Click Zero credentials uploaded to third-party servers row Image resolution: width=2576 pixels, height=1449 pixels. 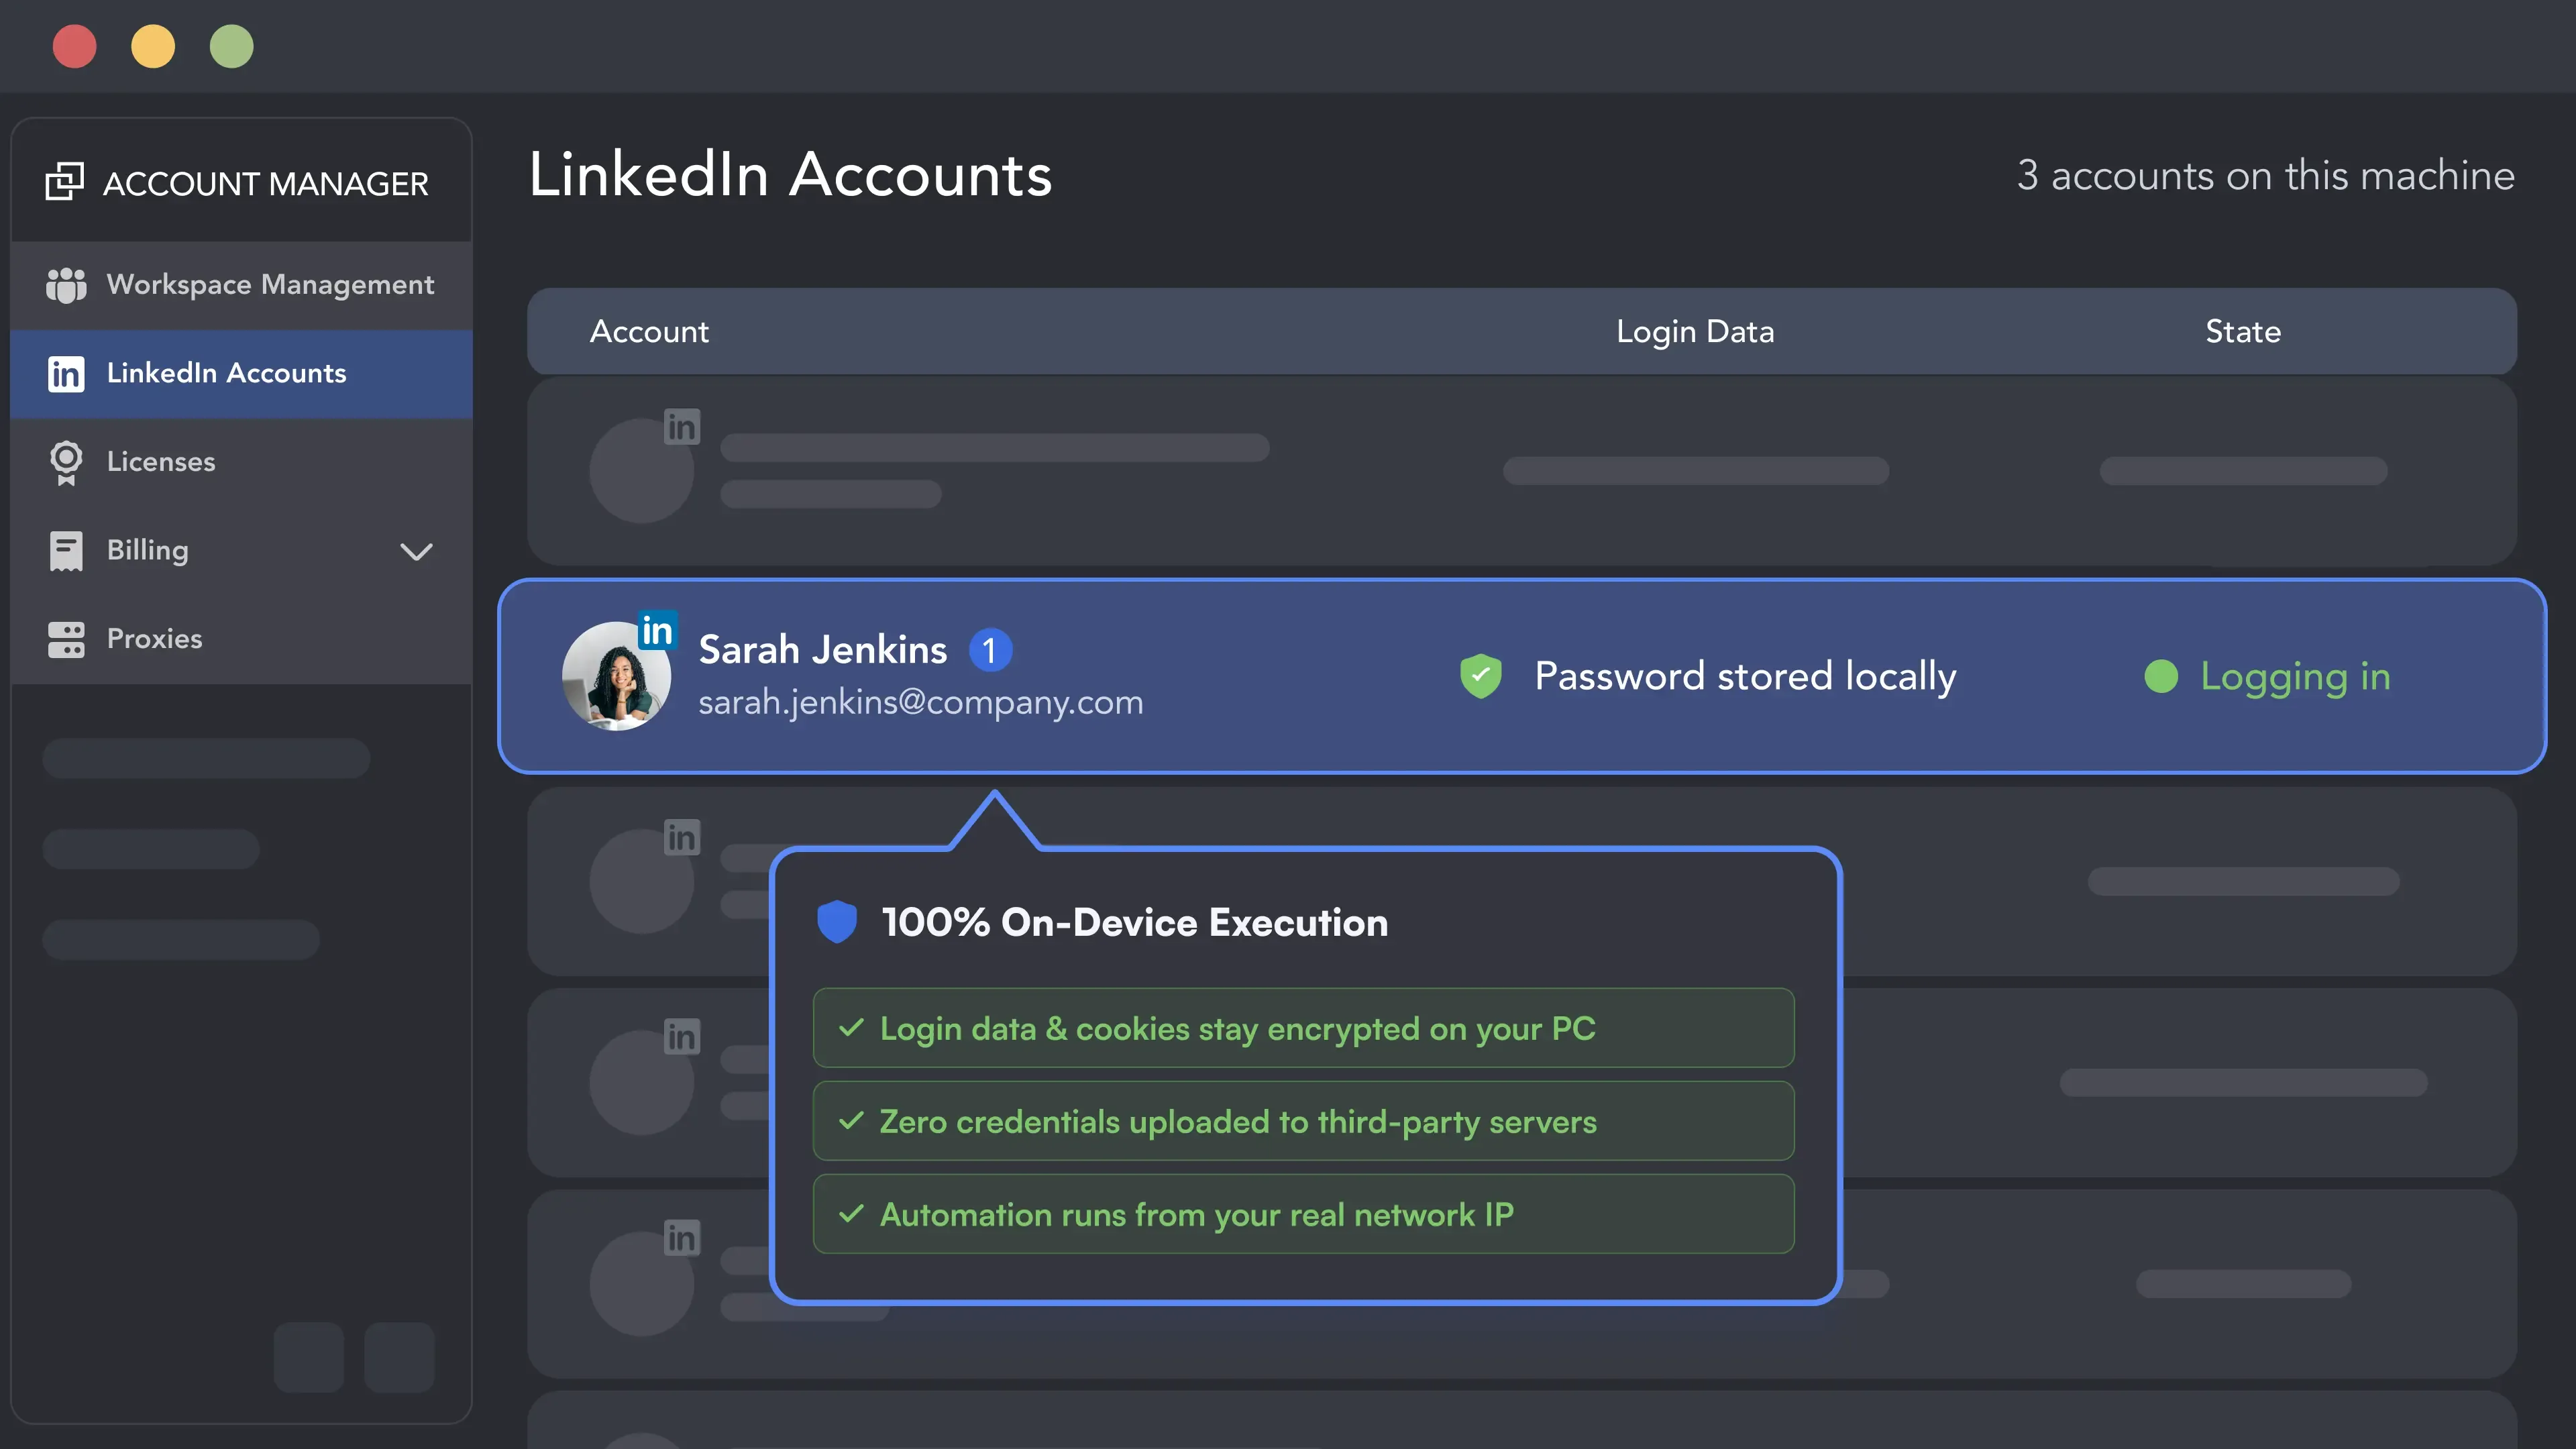click(1303, 1121)
